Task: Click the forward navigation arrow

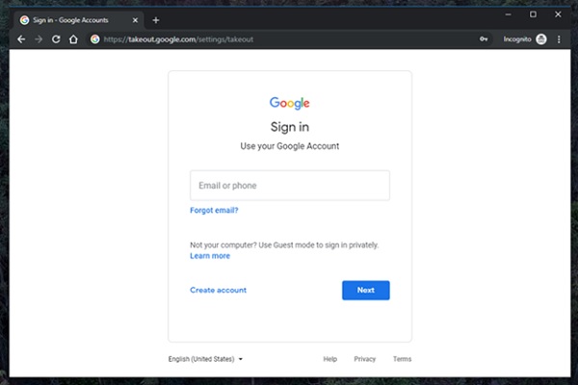Action: [x=39, y=39]
